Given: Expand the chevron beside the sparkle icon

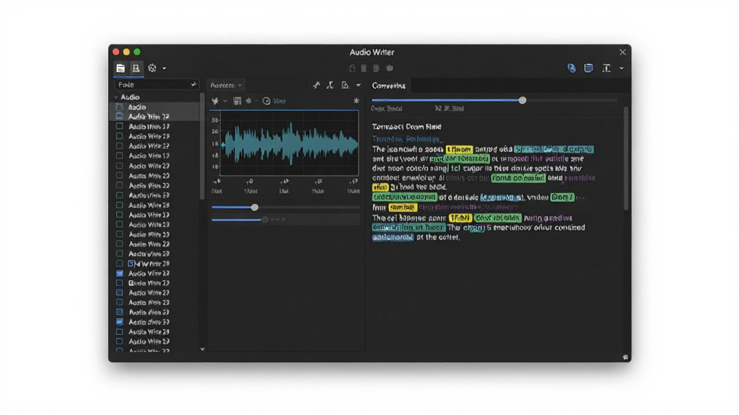Looking at the screenshot, I should pyautogui.click(x=225, y=101).
